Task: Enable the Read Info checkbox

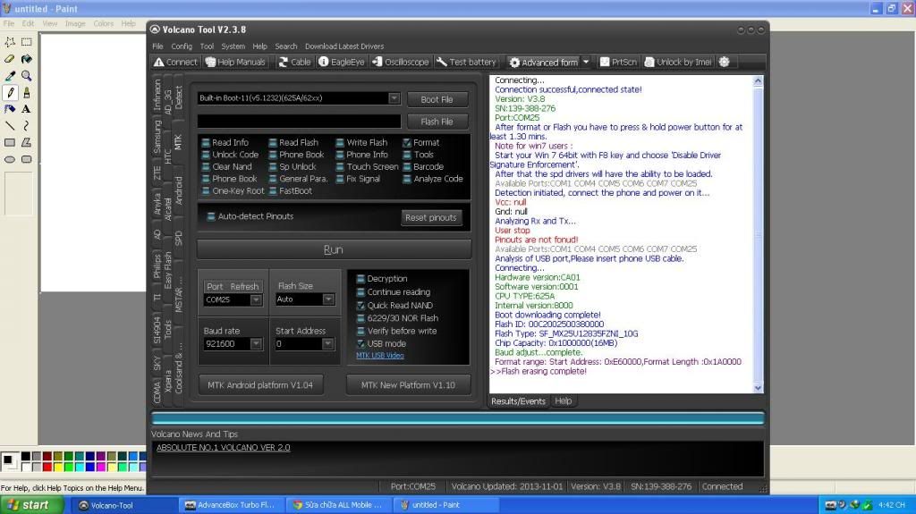Action: 206,142
